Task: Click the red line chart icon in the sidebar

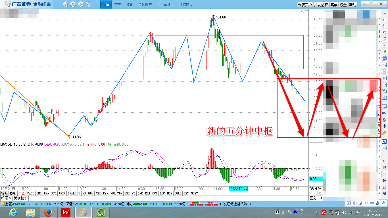Action: [x=384, y=45]
